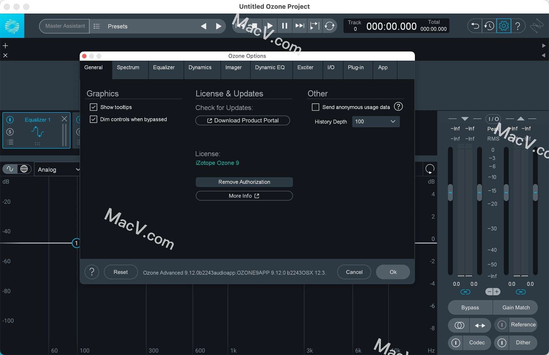Screen dimensions: 549x355
Task: Link output gain channels icon
Action: (521, 292)
